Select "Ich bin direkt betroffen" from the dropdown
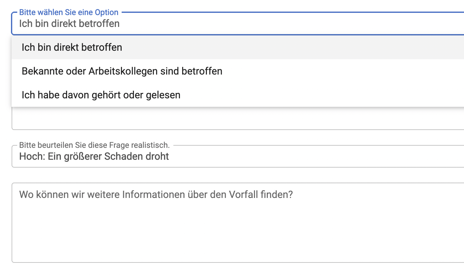The width and height of the screenshot is (464, 275). pyautogui.click(x=71, y=47)
